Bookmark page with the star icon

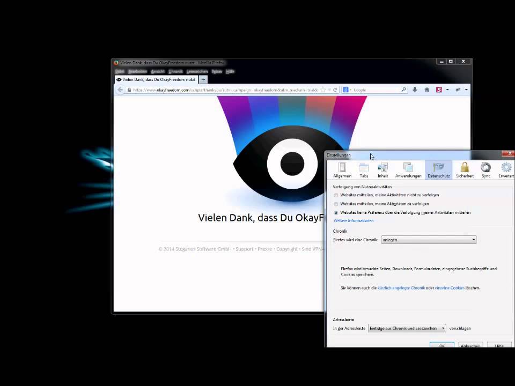click(x=323, y=90)
